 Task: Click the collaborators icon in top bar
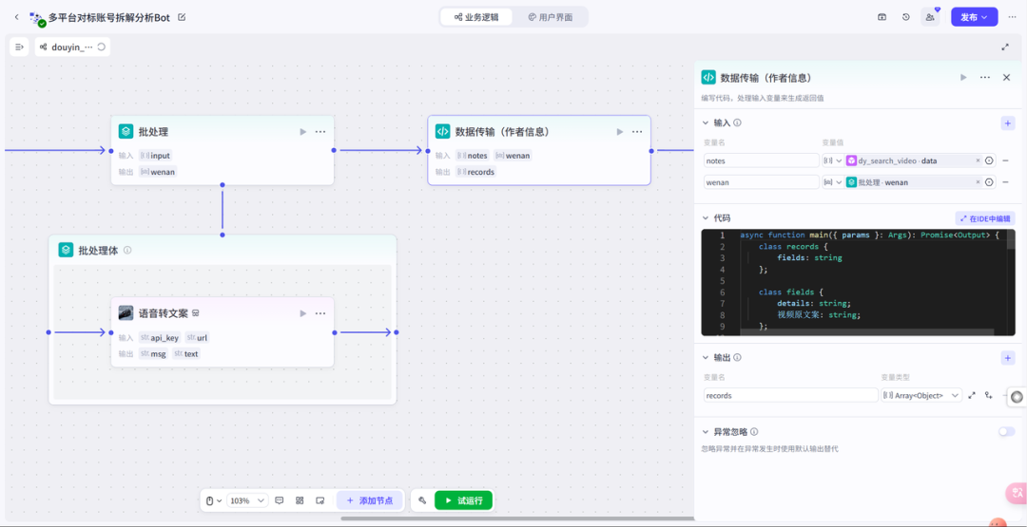tap(930, 17)
